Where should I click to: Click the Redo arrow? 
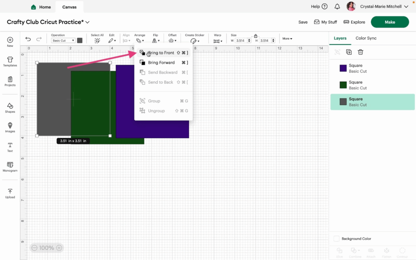[39, 39]
